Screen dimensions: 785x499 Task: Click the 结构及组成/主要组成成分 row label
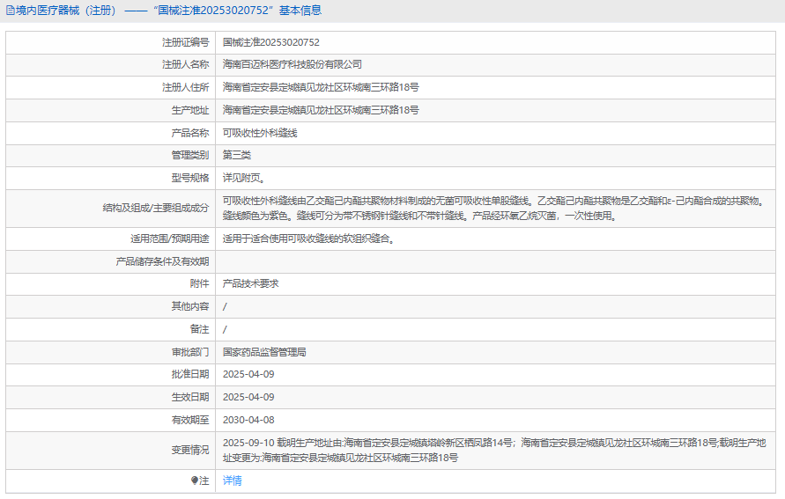(156, 208)
